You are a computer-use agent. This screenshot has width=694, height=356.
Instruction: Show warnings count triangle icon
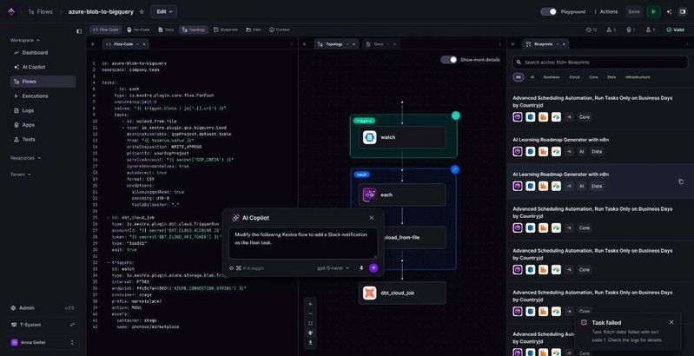(x=611, y=30)
